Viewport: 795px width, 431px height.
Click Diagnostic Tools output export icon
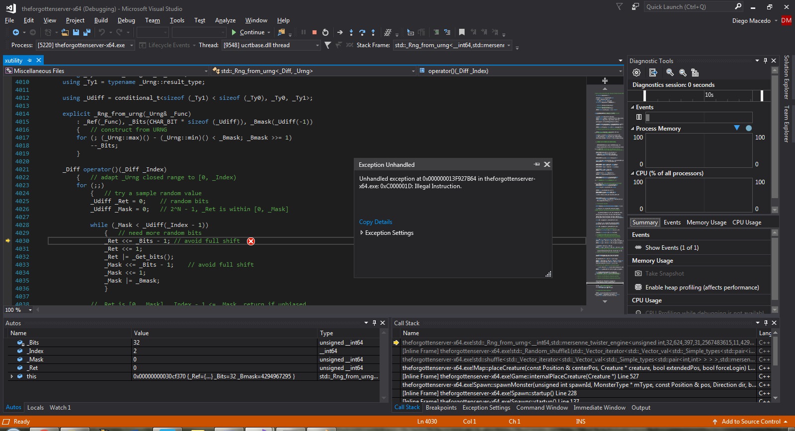[653, 72]
